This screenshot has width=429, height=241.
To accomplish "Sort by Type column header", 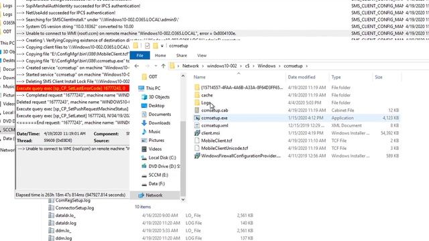I will pos(336,77).
